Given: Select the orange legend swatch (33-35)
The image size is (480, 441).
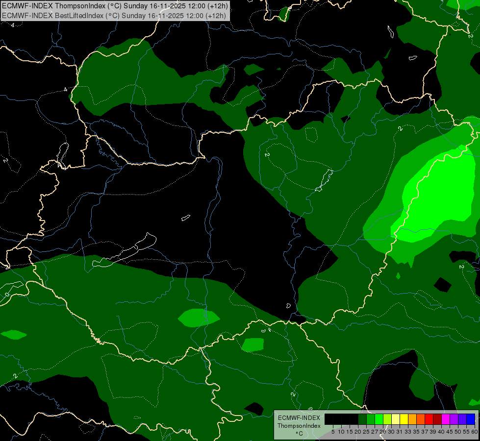Looking at the screenshot, I should (x=412, y=419).
